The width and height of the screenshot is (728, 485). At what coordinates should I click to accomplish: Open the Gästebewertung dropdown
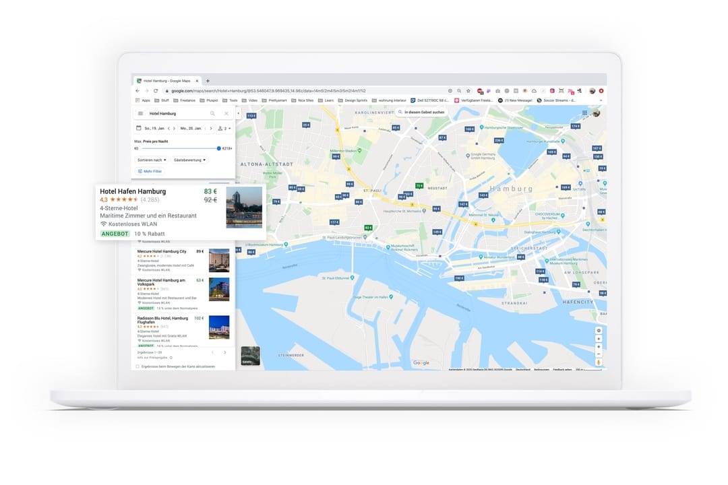(190, 160)
